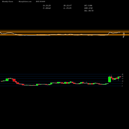Click the 'Monthly Charts' title text
The image size is (129, 129).
pos(7,2)
